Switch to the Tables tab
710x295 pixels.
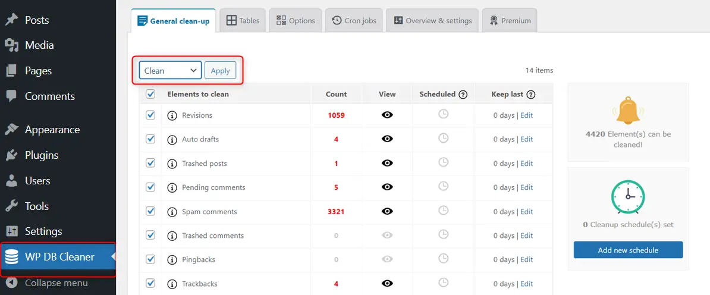point(243,20)
